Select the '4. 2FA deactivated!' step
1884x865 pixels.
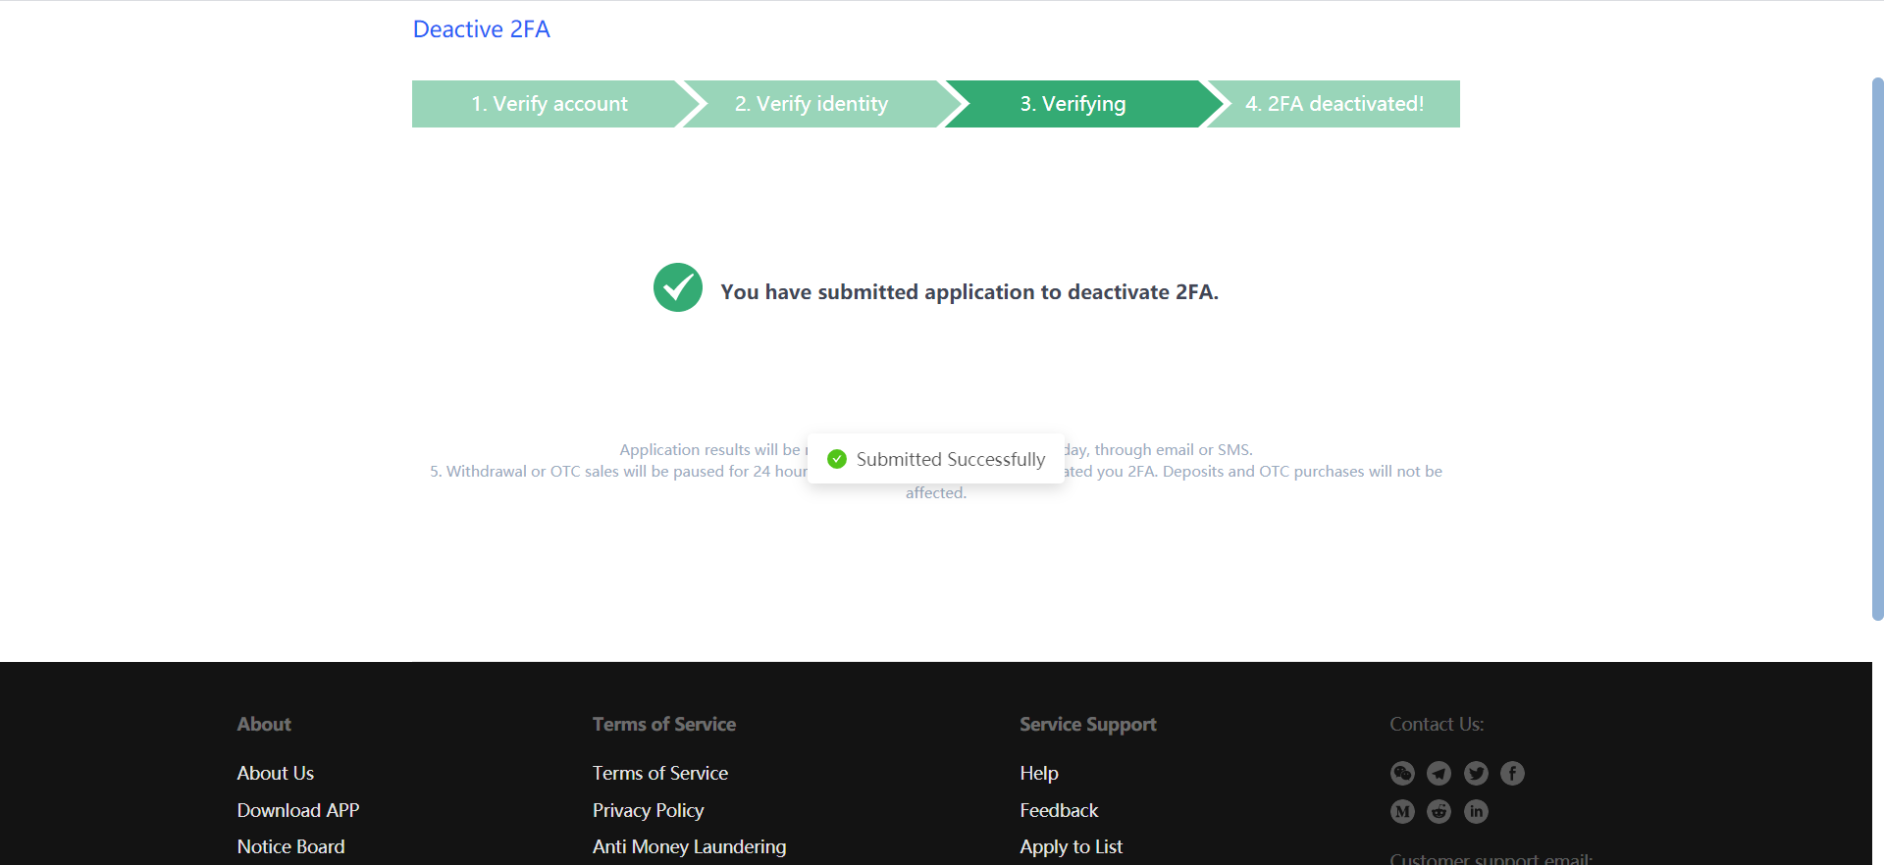coord(1334,104)
